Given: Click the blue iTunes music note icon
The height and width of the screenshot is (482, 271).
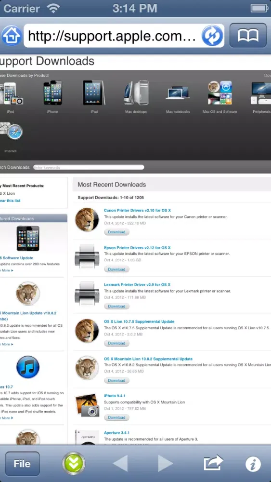Looking at the screenshot, I should (28, 367).
